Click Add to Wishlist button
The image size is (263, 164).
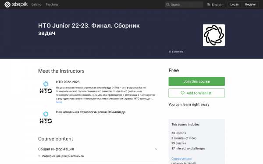pyautogui.click(x=196, y=93)
